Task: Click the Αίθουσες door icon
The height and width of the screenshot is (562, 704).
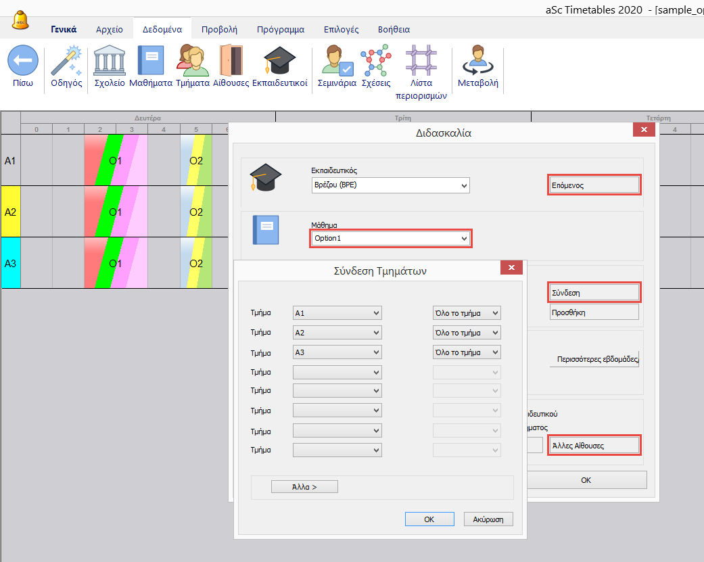Action: (x=231, y=61)
